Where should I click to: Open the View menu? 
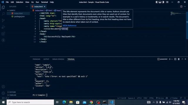[27, 2]
